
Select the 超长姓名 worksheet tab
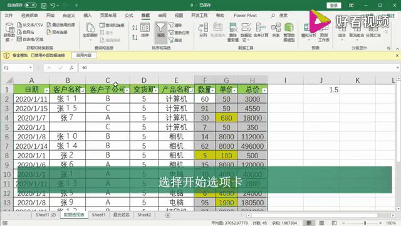click(121, 215)
